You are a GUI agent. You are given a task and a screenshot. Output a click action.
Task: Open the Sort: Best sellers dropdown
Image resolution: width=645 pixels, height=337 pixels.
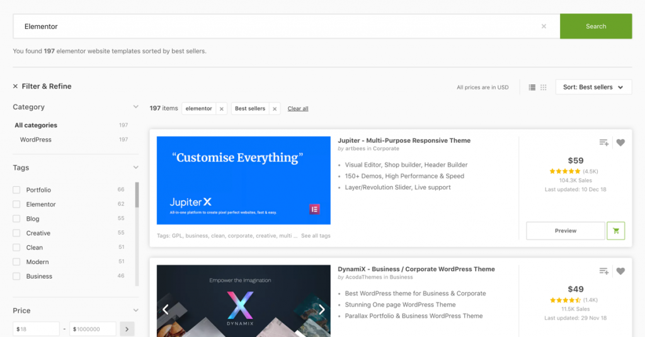pos(593,87)
